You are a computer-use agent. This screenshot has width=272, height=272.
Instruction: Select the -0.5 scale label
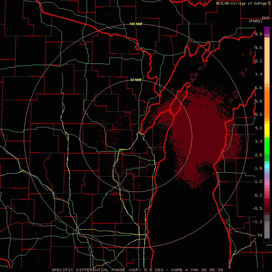click(257, 208)
